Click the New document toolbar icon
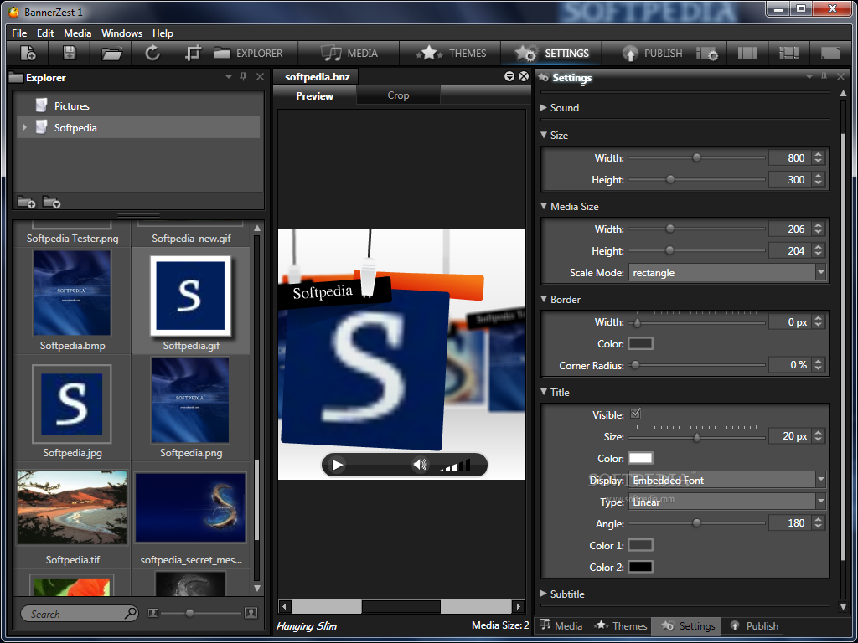858x643 pixels. pyautogui.click(x=28, y=53)
